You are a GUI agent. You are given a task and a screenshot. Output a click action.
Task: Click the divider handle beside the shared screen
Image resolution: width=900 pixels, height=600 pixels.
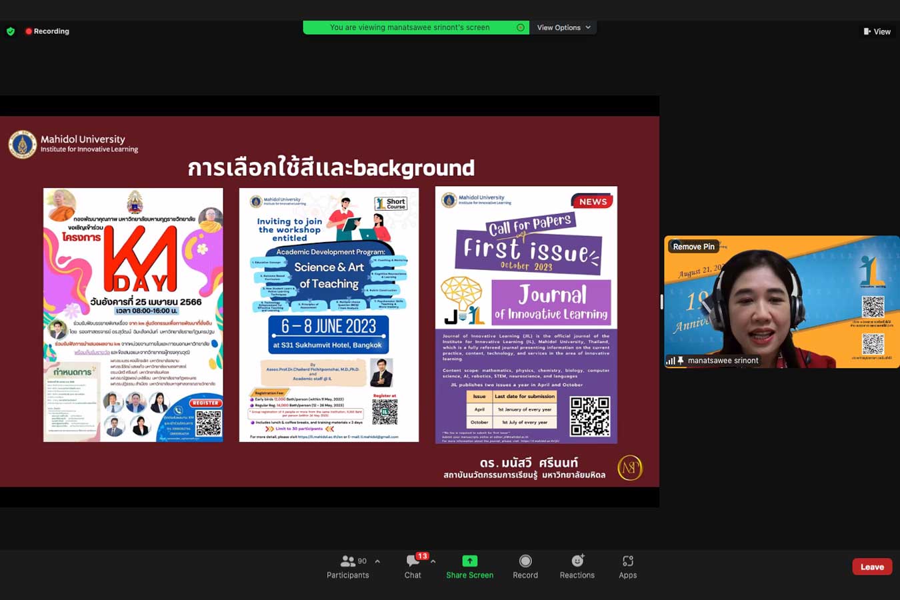[661, 302]
